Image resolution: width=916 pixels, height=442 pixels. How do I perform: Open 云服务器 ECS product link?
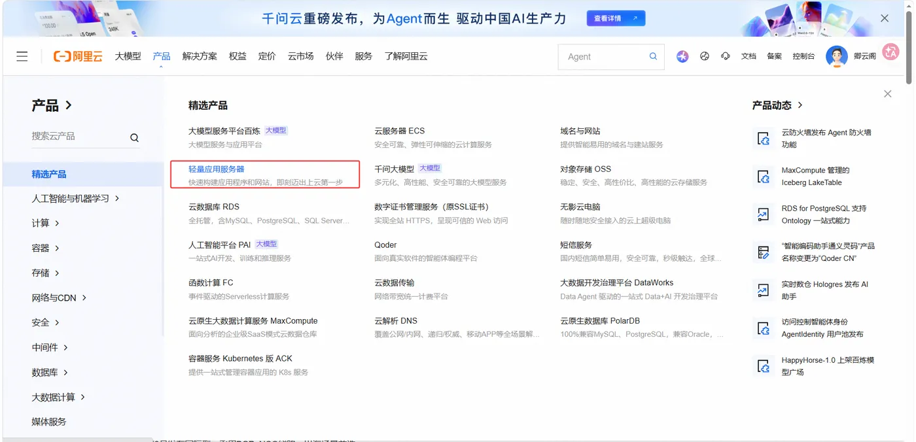tap(400, 131)
